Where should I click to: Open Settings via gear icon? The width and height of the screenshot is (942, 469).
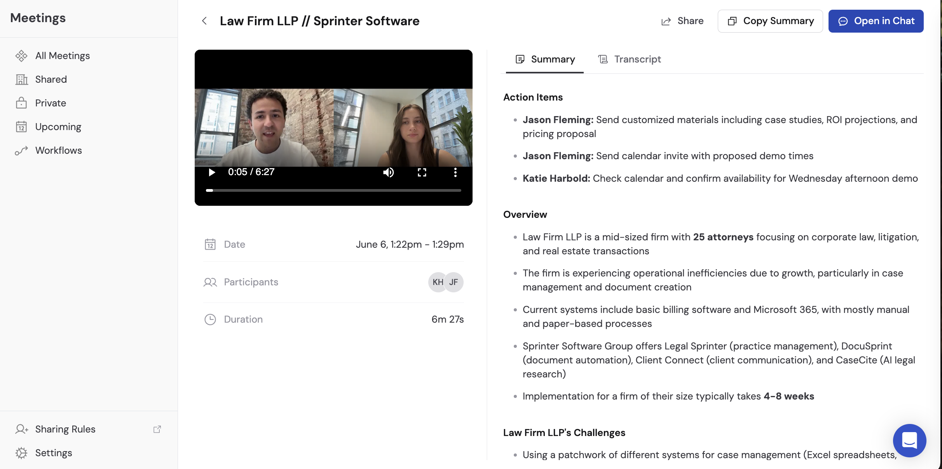[22, 453]
